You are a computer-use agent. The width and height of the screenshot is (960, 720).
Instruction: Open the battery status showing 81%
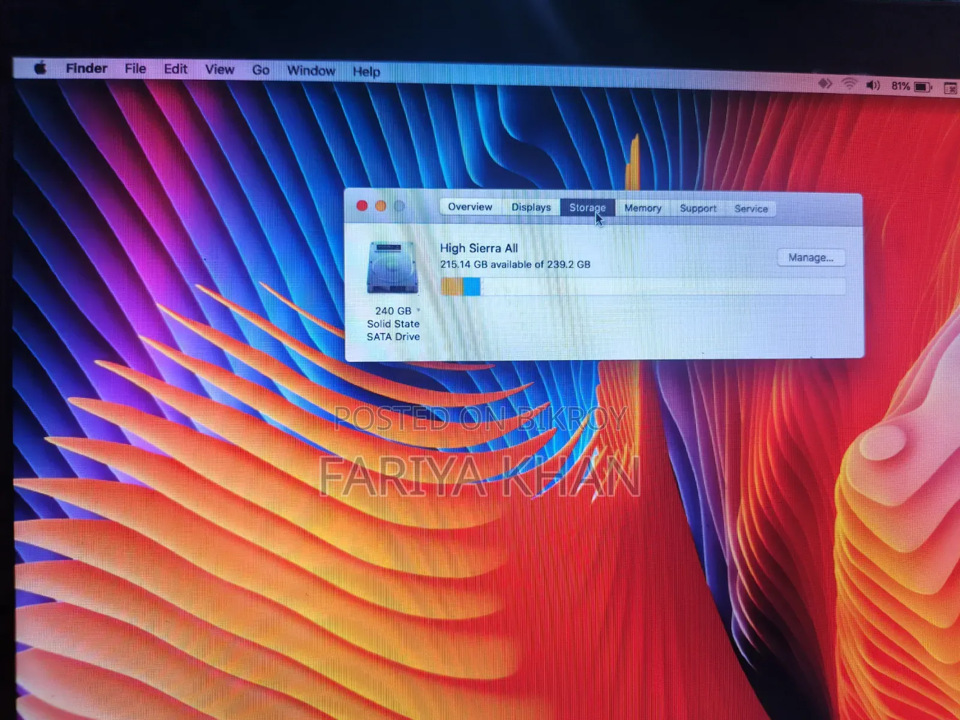[x=911, y=86]
